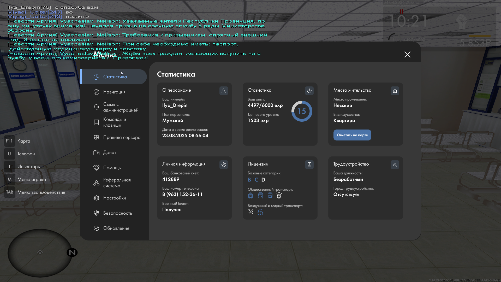Click the pie chart icon in Статистика card

[x=309, y=91]
